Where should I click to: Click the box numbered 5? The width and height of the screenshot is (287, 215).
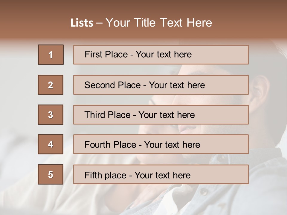pos(51,174)
